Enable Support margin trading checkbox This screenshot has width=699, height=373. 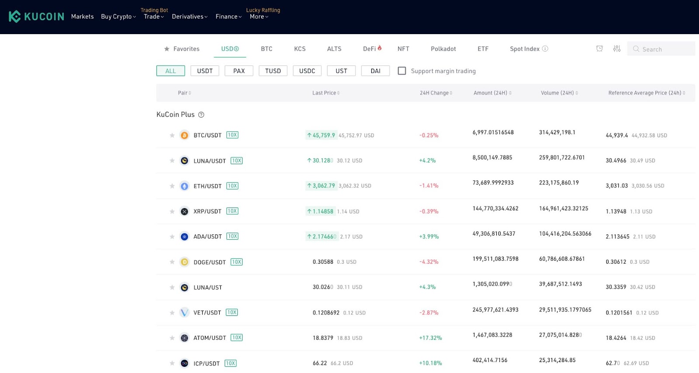pyautogui.click(x=402, y=70)
